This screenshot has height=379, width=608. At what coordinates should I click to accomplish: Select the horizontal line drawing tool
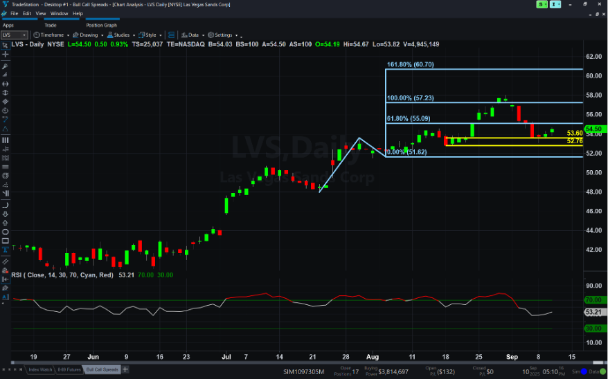[x=6, y=84]
